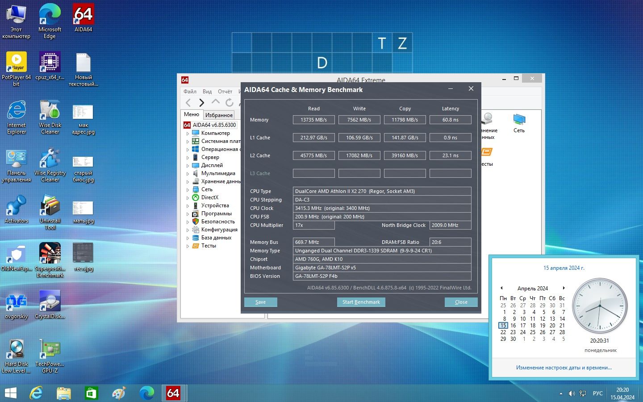The width and height of the screenshot is (643, 402).
Task: Open date and time settings link
Action: [564, 368]
